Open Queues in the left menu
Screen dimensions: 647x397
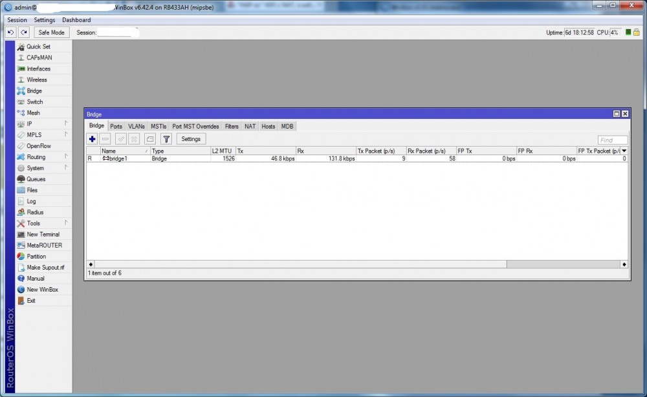tap(36, 179)
